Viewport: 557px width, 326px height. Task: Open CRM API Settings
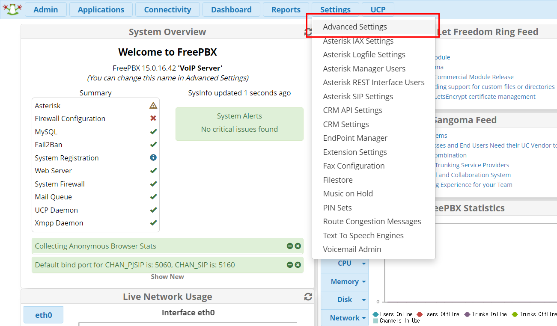point(374,110)
